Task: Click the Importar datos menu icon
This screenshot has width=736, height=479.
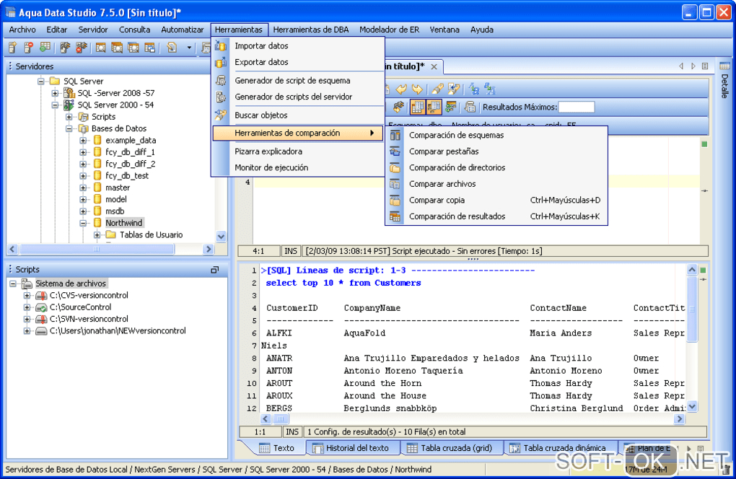Action: [x=222, y=46]
